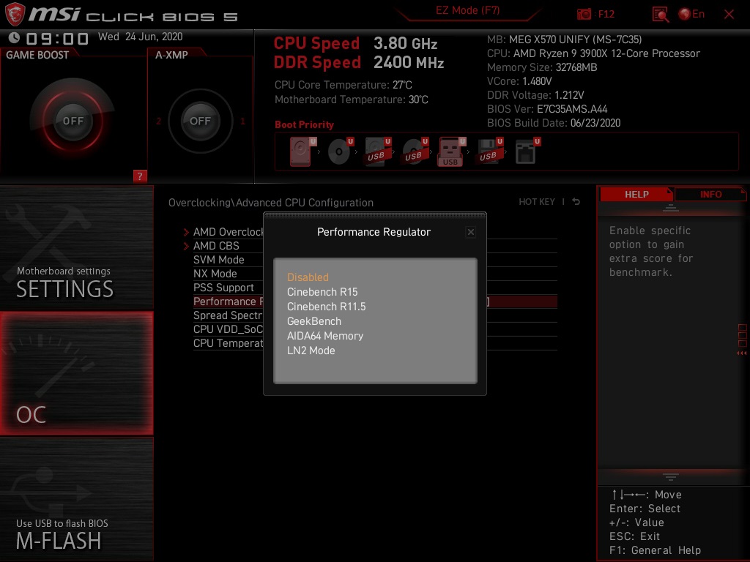Select the USB CD-ROM boot device icon

click(x=415, y=151)
